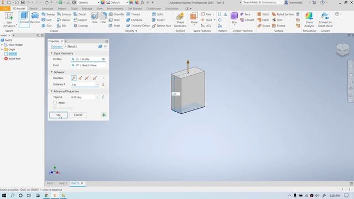Set direction to Default in Extrusion properties
The height and width of the screenshot is (199, 354).
[x=74, y=78]
